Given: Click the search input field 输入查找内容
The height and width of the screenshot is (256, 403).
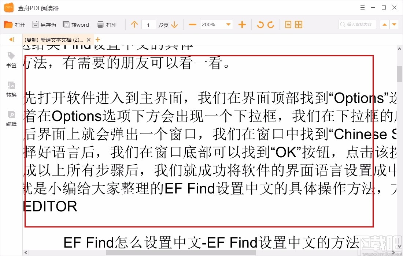Looking at the screenshot, I should pos(357,25).
